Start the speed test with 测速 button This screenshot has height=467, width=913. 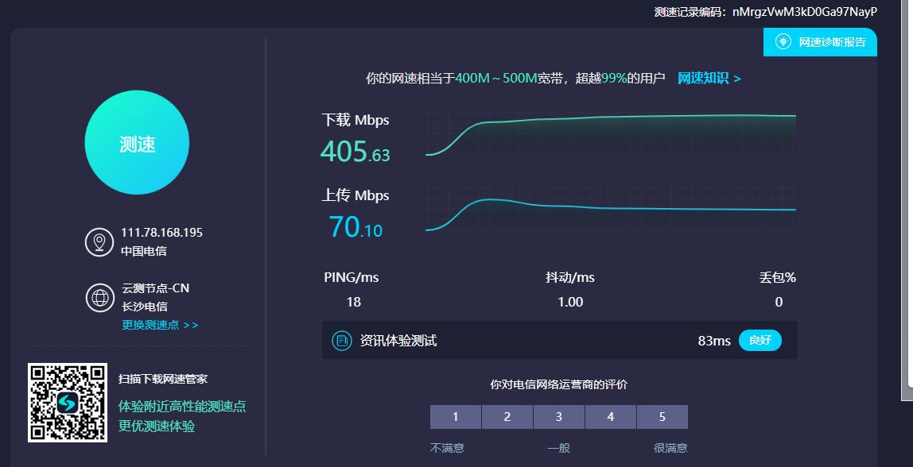pos(137,143)
